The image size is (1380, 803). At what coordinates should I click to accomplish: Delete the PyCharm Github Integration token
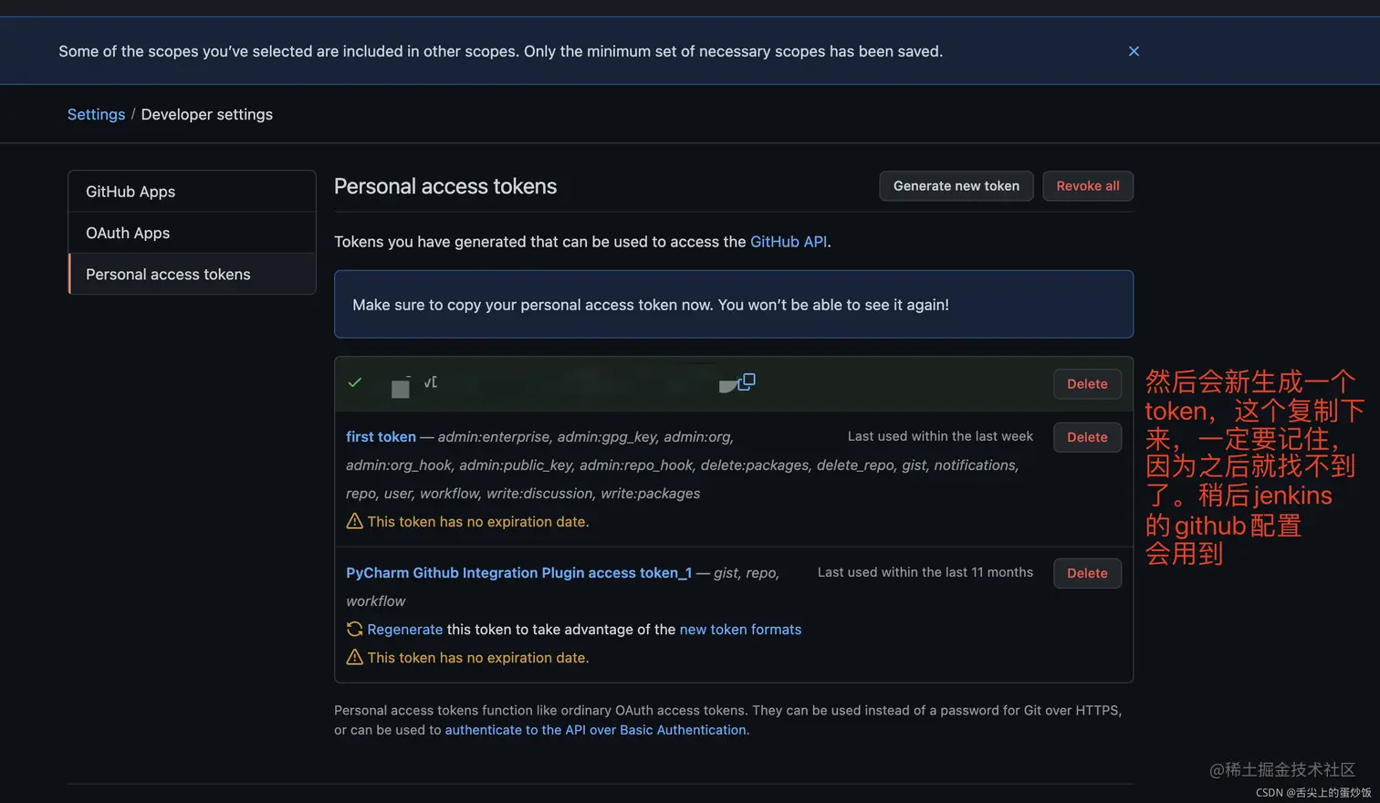pyautogui.click(x=1086, y=573)
